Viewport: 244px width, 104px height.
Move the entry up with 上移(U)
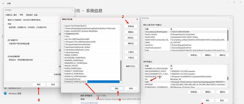click(131, 52)
